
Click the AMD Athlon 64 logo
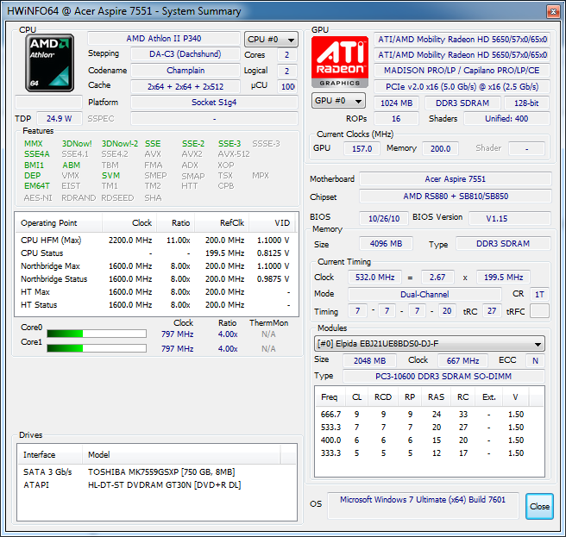tap(49, 63)
